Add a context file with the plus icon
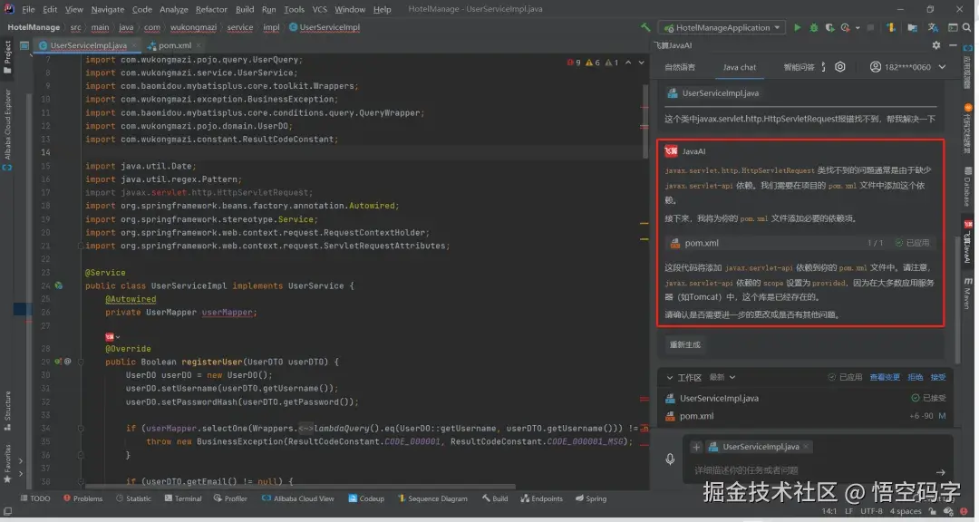This screenshot has width=979, height=522. (696, 447)
